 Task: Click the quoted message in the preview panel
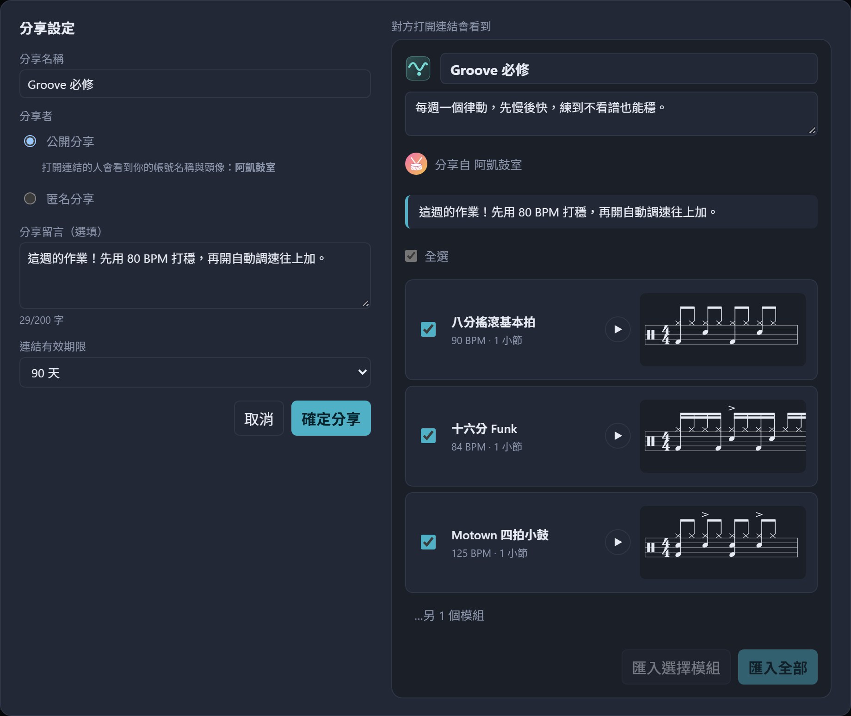(611, 212)
